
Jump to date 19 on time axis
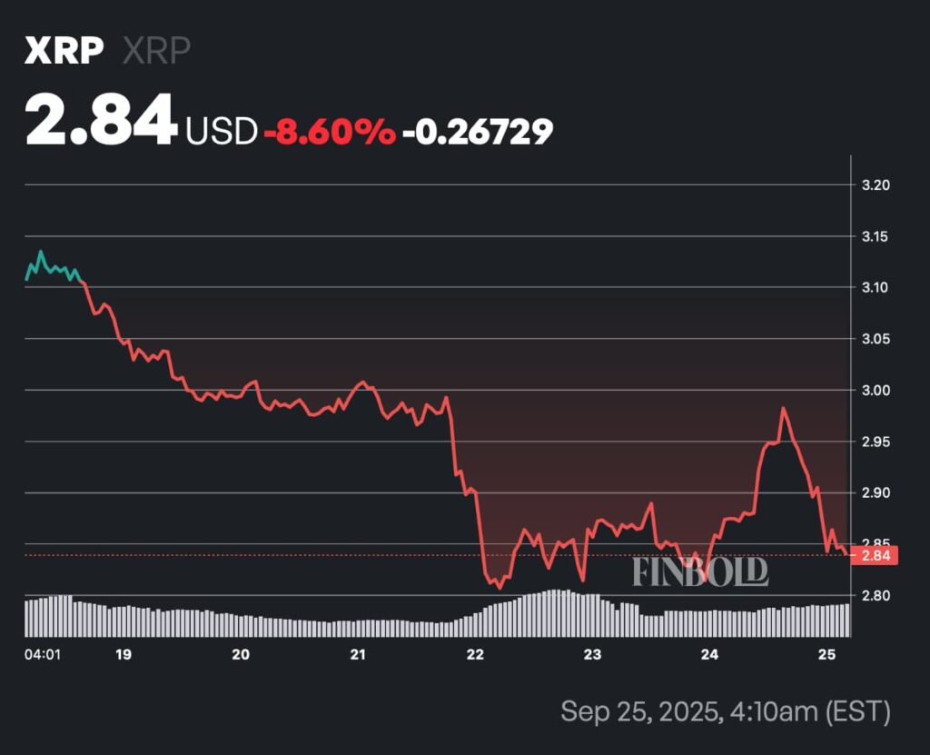click(x=124, y=654)
